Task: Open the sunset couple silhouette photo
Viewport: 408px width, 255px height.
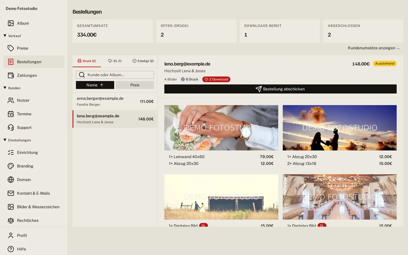Action: click(340, 128)
